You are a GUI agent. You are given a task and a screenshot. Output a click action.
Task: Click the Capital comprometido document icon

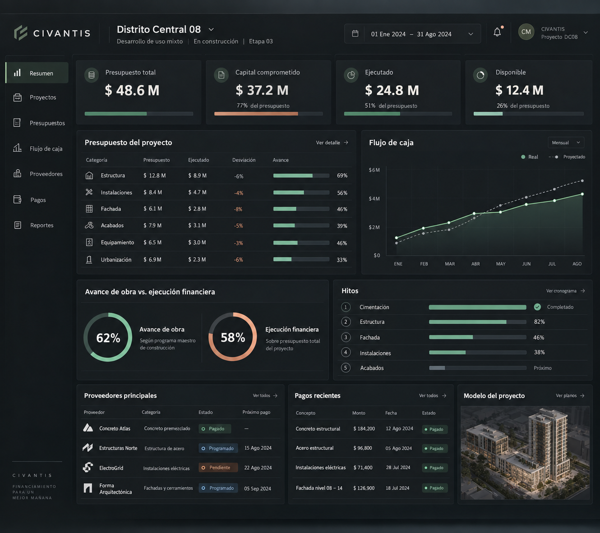[x=222, y=75]
